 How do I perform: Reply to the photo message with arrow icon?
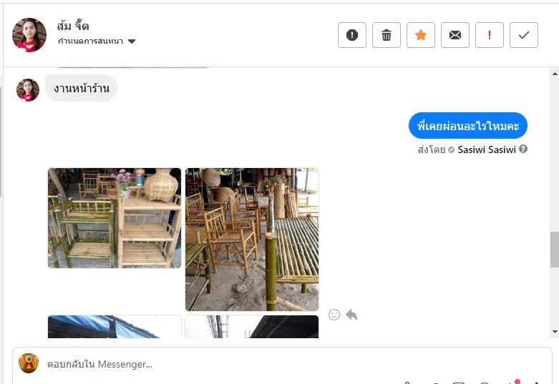[351, 315]
